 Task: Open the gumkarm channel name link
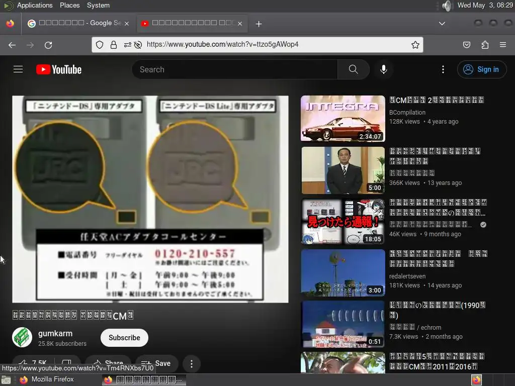(55, 333)
